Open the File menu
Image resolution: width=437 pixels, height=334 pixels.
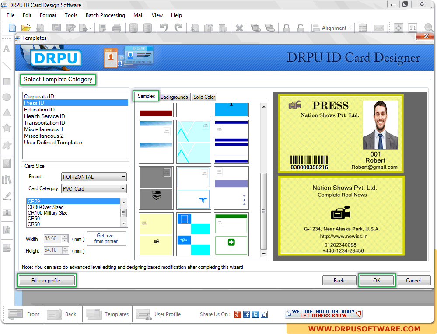(10, 15)
